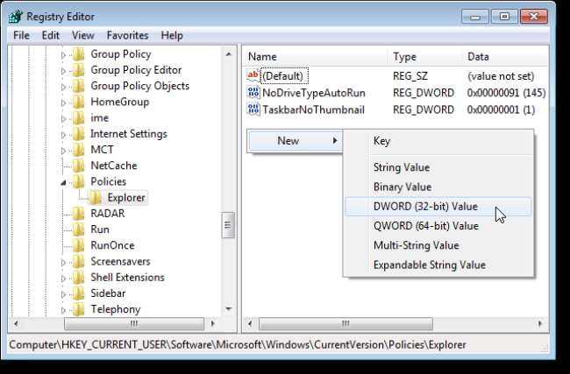Screen dimensions: 570x374
Task: Sort values by the Name column header
Action: click(315, 57)
